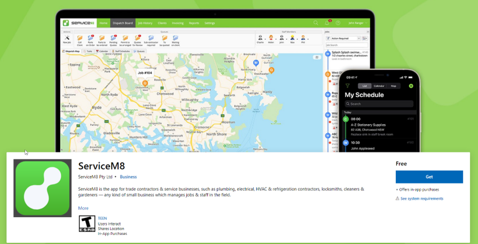Open the jobs sort order dropdown
The image size is (478, 244).
tap(365, 39)
